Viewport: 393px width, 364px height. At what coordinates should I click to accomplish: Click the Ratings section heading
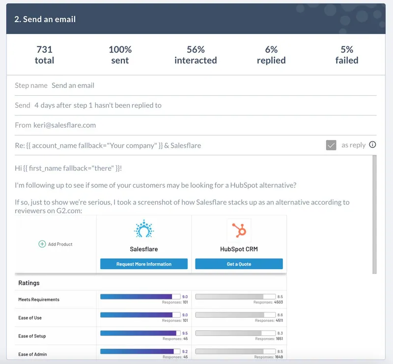point(29,283)
